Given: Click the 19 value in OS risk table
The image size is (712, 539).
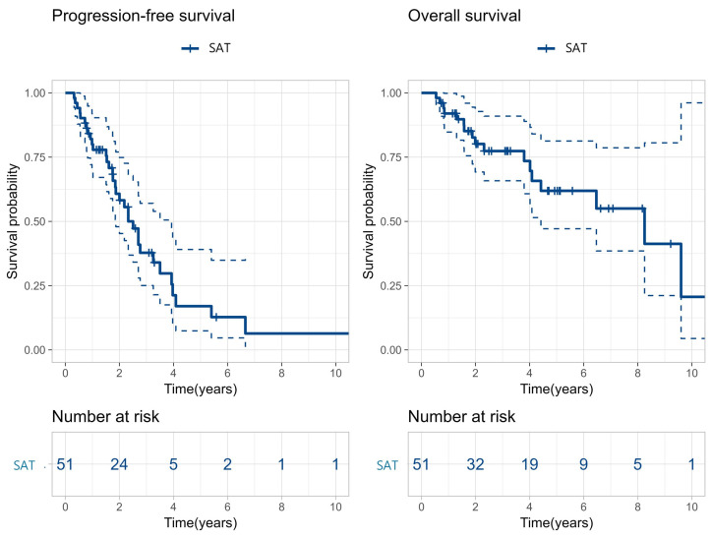Looking at the screenshot, I should [529, 464].
